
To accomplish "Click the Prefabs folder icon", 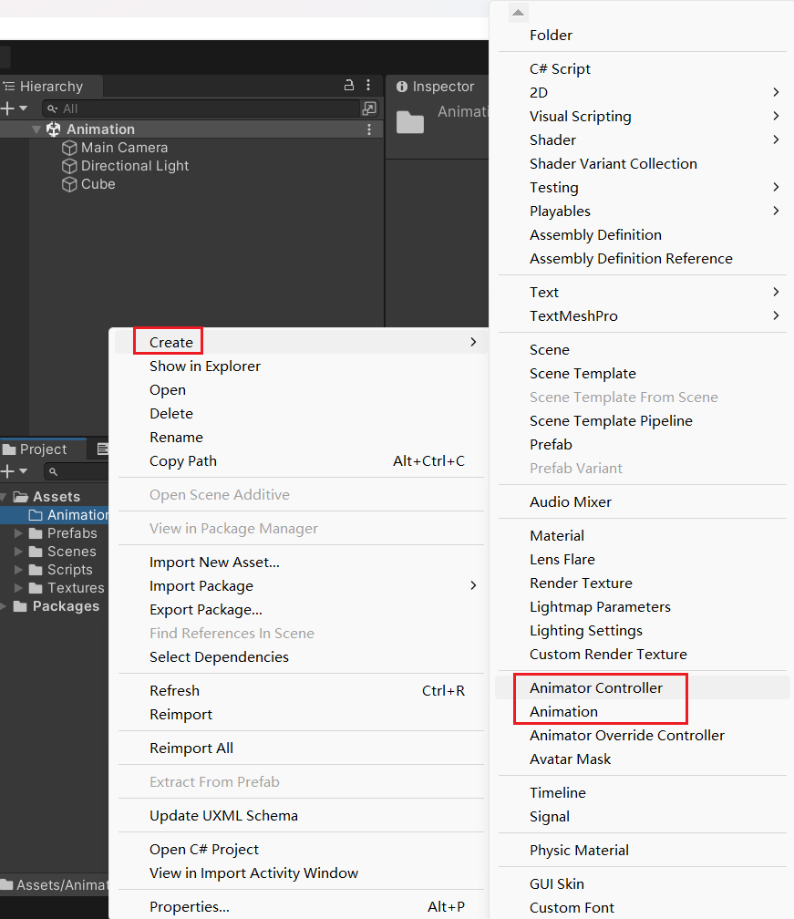I will pos(36,533).
